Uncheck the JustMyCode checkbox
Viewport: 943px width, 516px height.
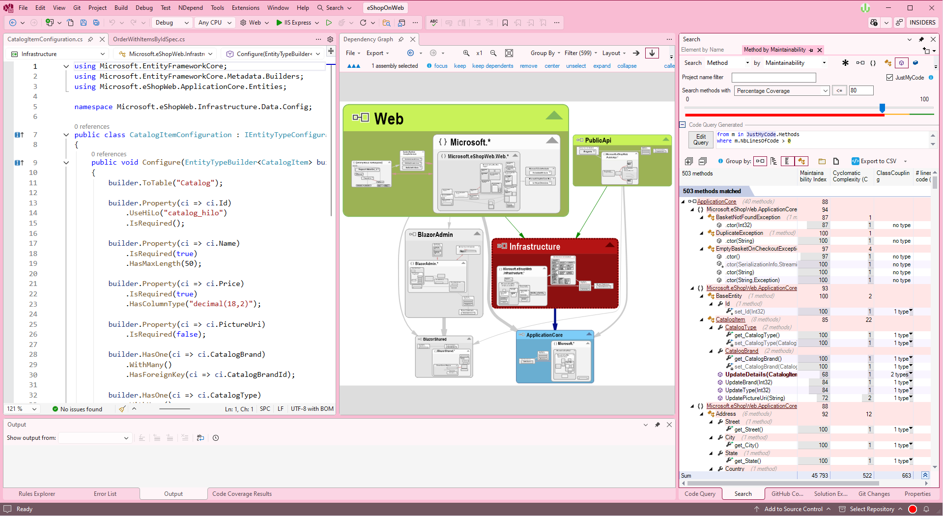pyautogui.click(x=889, y=78)
